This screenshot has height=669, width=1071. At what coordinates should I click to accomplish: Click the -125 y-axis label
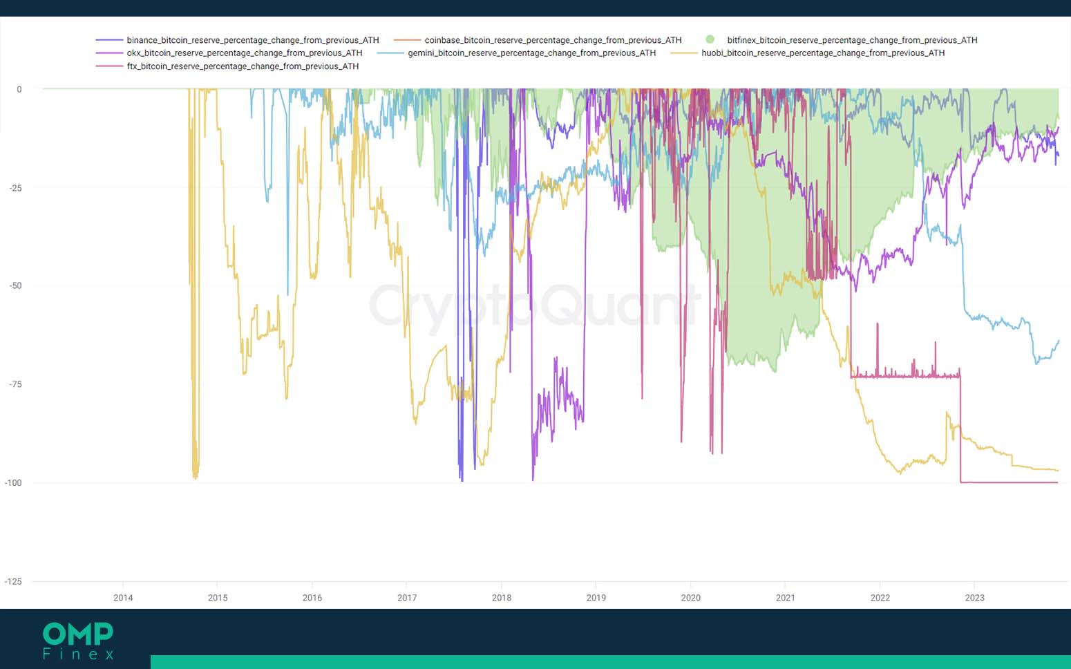(13, 582)
